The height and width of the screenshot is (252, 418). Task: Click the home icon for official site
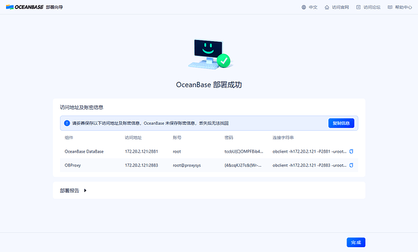click(x=327, y=7)
